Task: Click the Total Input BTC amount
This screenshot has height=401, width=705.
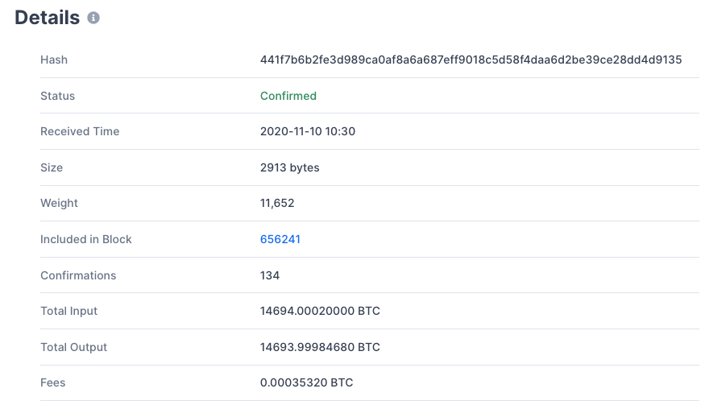Action: coord(320,311)
